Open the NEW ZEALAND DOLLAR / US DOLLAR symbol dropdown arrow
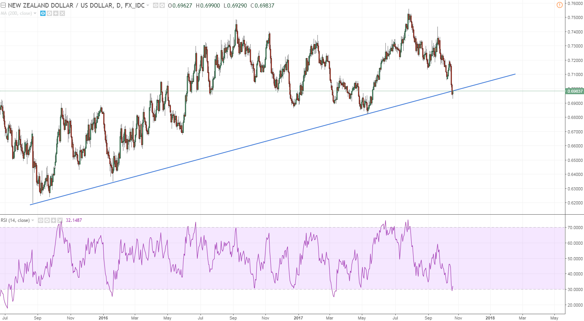Viewport: 584px width, 321px height. [x=148, y=5]
